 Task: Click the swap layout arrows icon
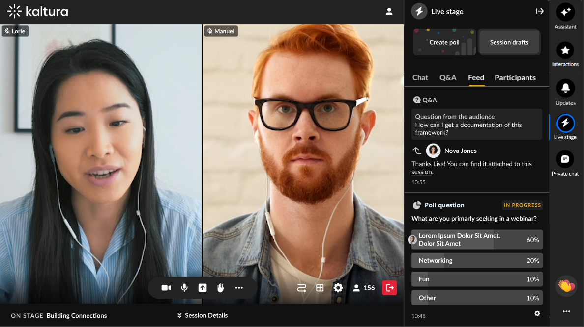302,288
